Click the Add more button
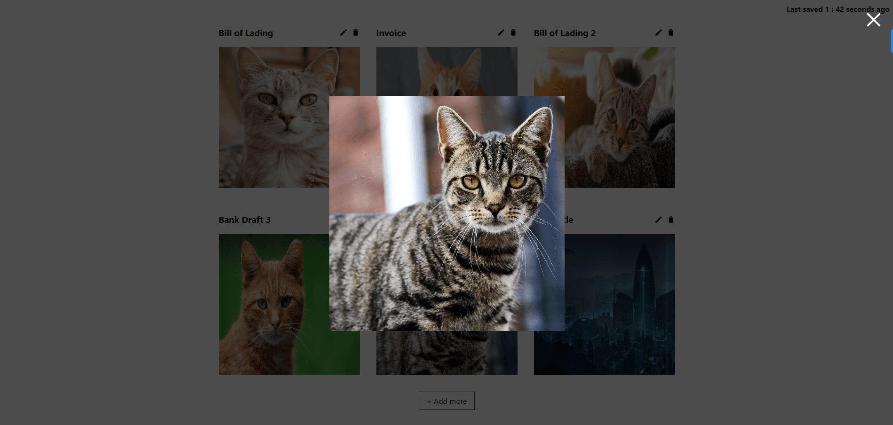The image size is (893, 425). 446,401
